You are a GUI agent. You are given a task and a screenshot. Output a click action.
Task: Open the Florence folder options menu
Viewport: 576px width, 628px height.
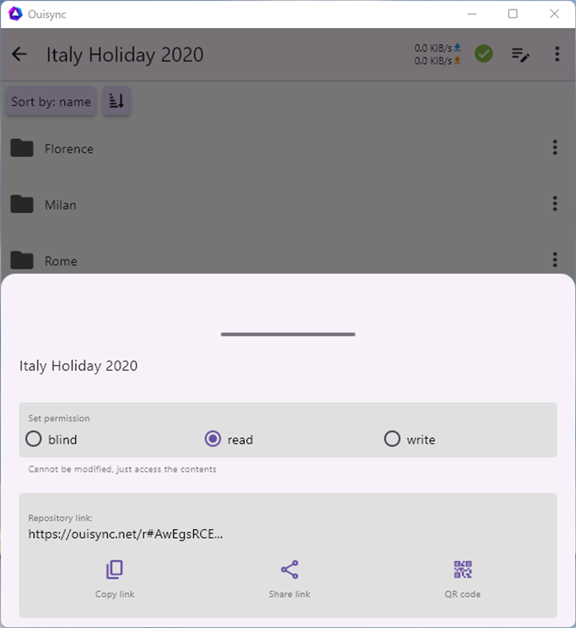click(x=554, y=148)
